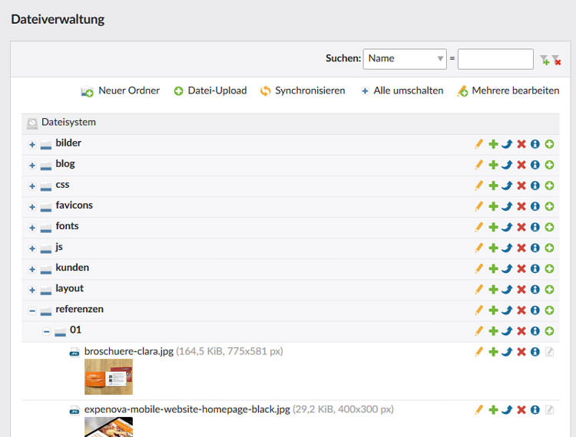Toggle all folders with Alle umschalten

click(402, 90)
